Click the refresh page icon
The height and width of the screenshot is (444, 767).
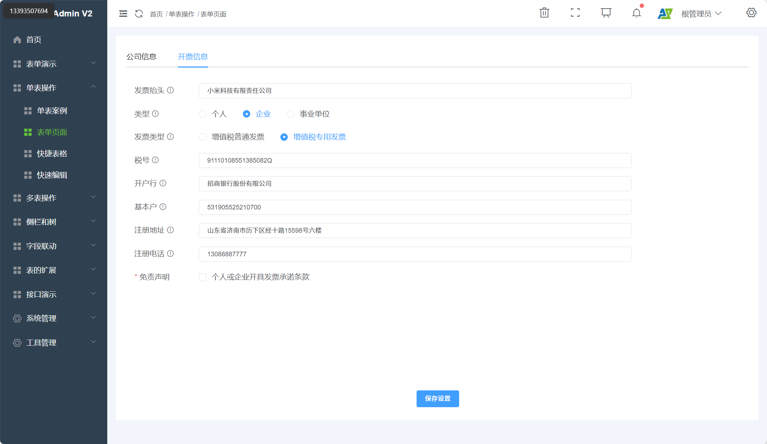(139, 13)
